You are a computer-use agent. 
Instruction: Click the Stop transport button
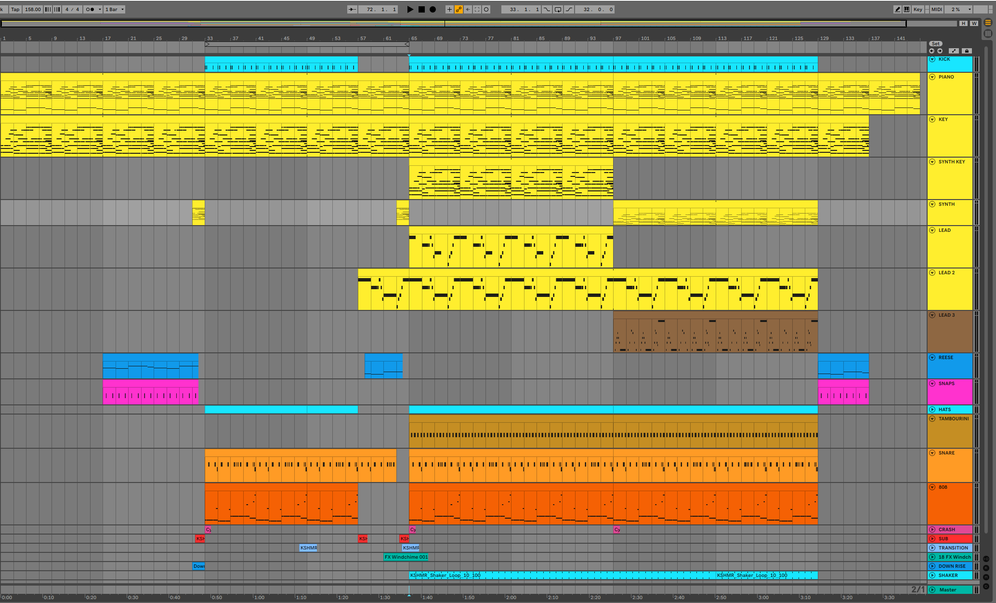click(x=421, y=9)
